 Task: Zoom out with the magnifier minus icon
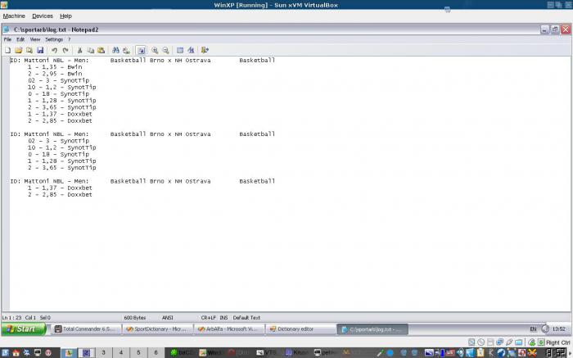click(x=166, y=50)
